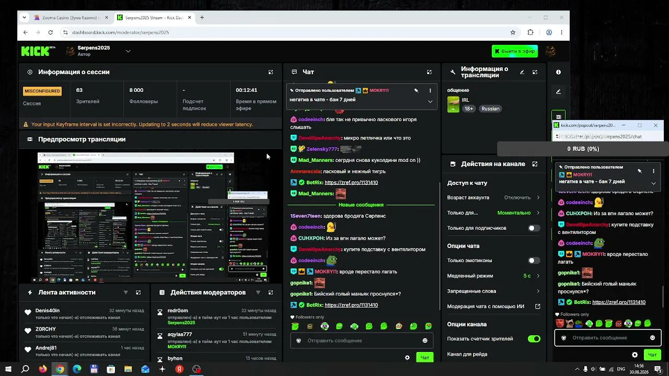Open the activity feed filter

point(125,292)
